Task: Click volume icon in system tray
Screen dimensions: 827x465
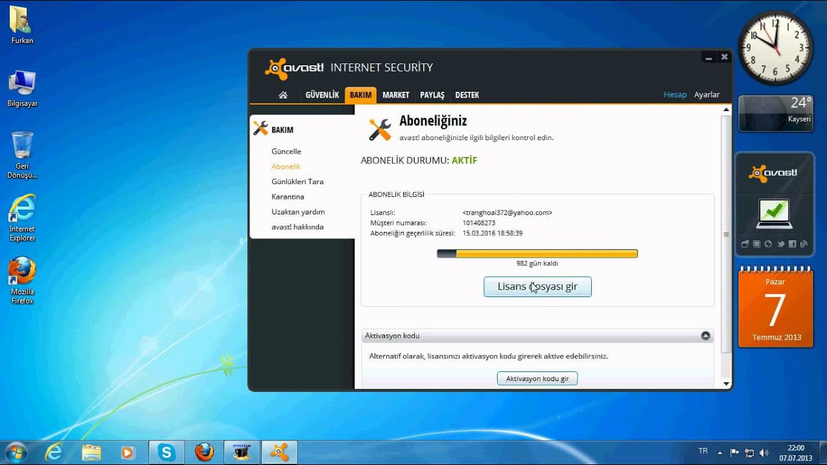Action: [x=764, y=453]
